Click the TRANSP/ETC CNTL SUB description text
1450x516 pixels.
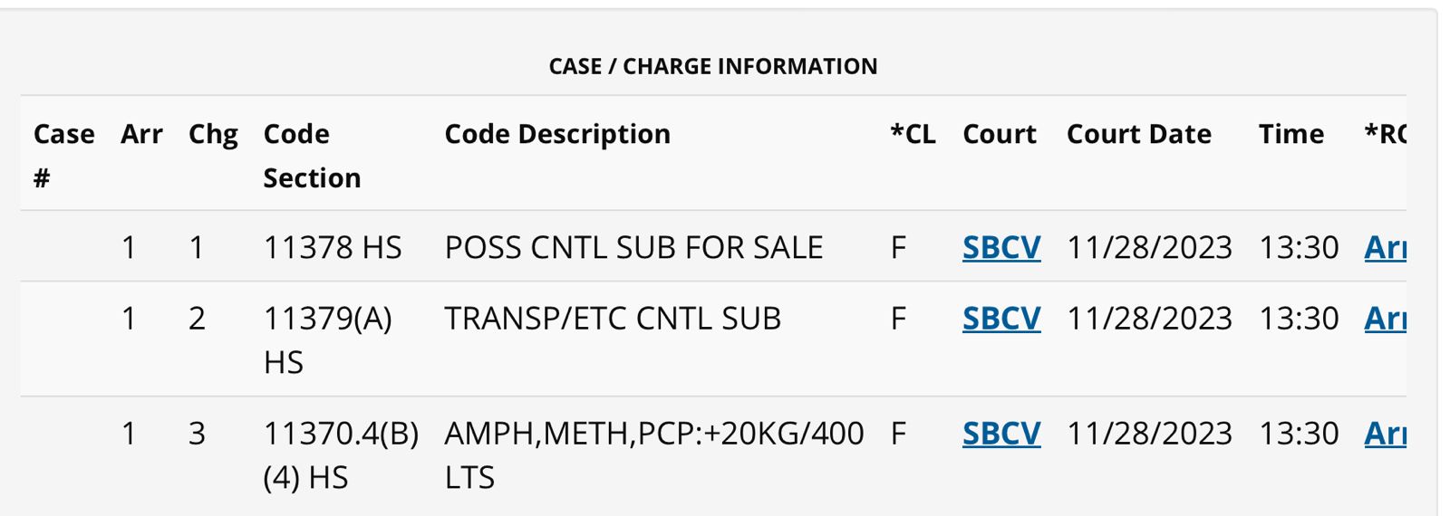pyautogui.click(x=612, y=319)
